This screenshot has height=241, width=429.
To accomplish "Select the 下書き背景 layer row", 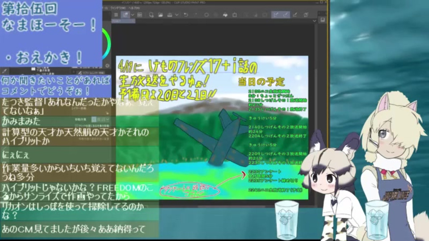I will 52,71.
